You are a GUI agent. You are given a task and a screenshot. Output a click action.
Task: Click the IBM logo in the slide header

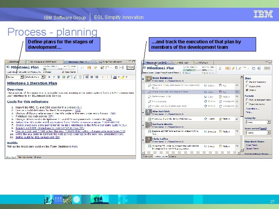(x=263, y=14)
